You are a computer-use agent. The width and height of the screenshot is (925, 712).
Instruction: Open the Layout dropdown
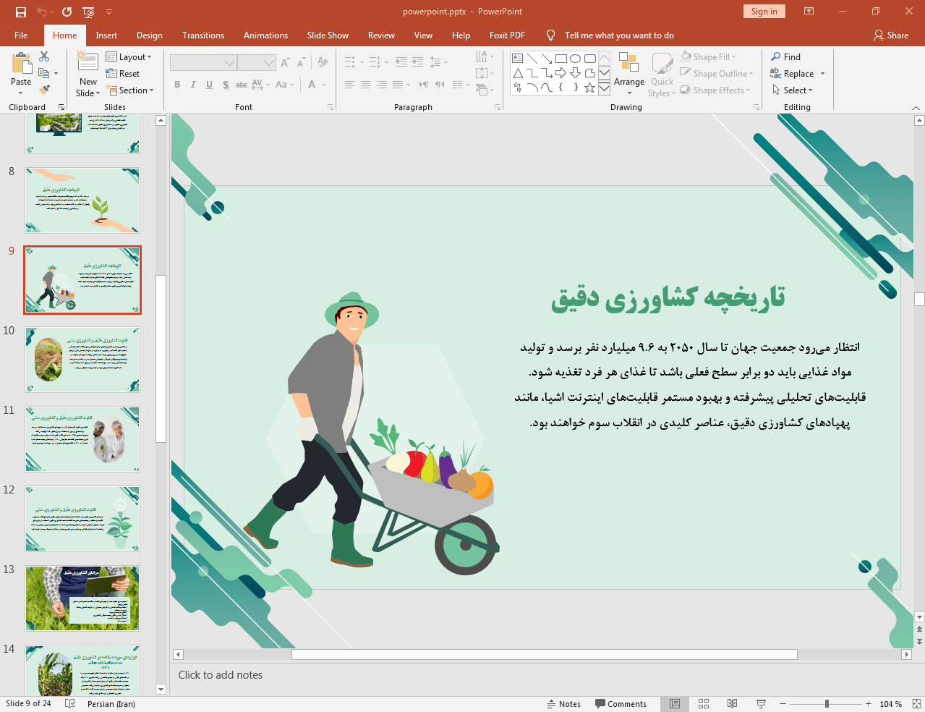(129, 57)
